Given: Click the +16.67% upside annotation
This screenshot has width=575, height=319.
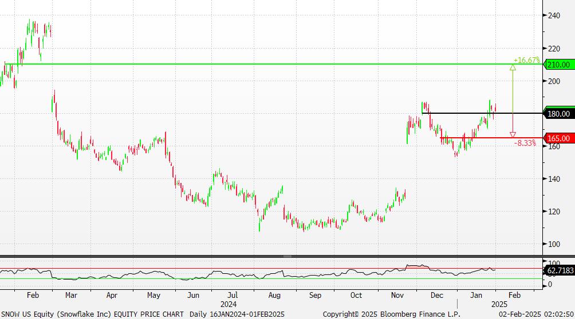Looking at the screenshot, I should coord(526,60).
